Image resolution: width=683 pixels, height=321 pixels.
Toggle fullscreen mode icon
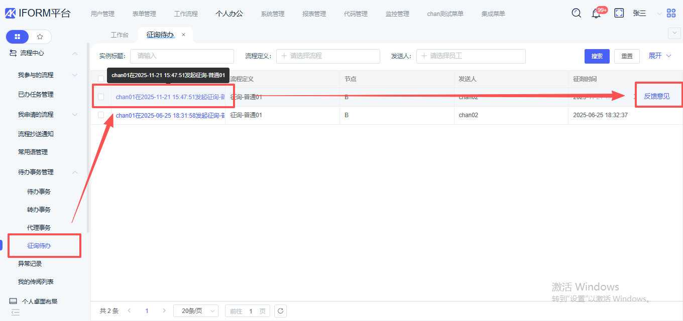click(619, 14)
